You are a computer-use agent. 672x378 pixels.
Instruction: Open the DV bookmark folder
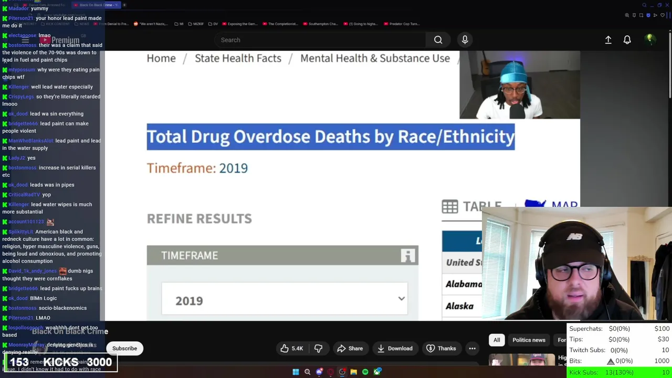pos(213,24)
